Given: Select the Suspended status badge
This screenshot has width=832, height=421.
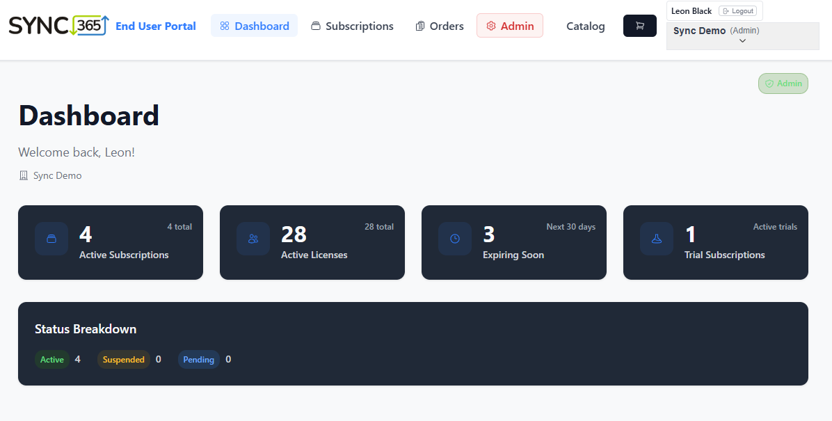Looking at the screenshot, I should click(x=123, y=360).
